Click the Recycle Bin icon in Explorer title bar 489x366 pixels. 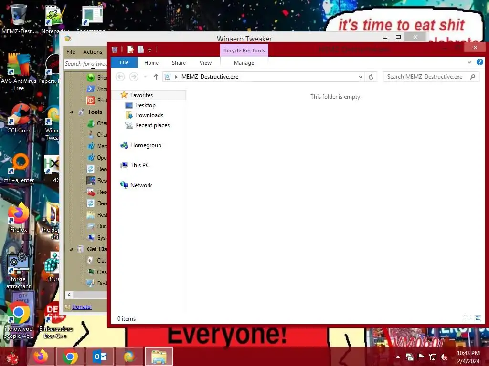click(x=115, y=50)
